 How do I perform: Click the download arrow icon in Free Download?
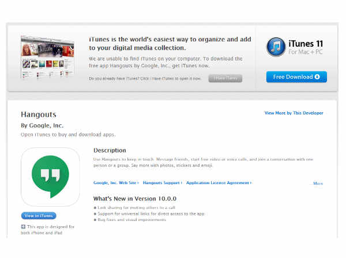tap(317, 77)
